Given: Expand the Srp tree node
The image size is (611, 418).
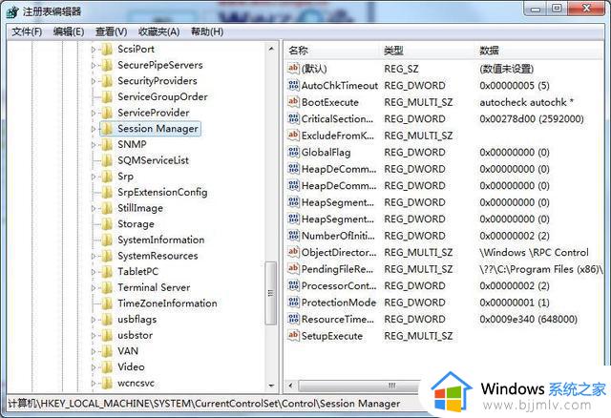Looking at the screenshot, I should [x=94, y=177].
